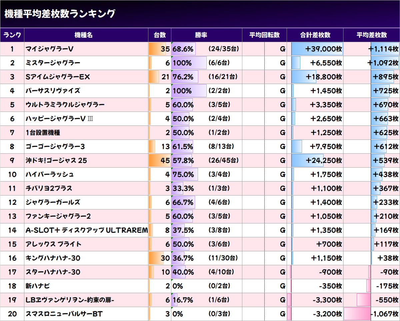Click the 平均差枚数 column header
Screen dimensions: 400x321
coord(372,35)
